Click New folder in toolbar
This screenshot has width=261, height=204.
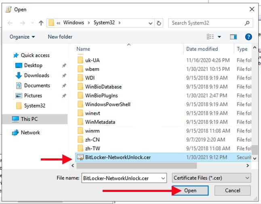pos(60,37)
